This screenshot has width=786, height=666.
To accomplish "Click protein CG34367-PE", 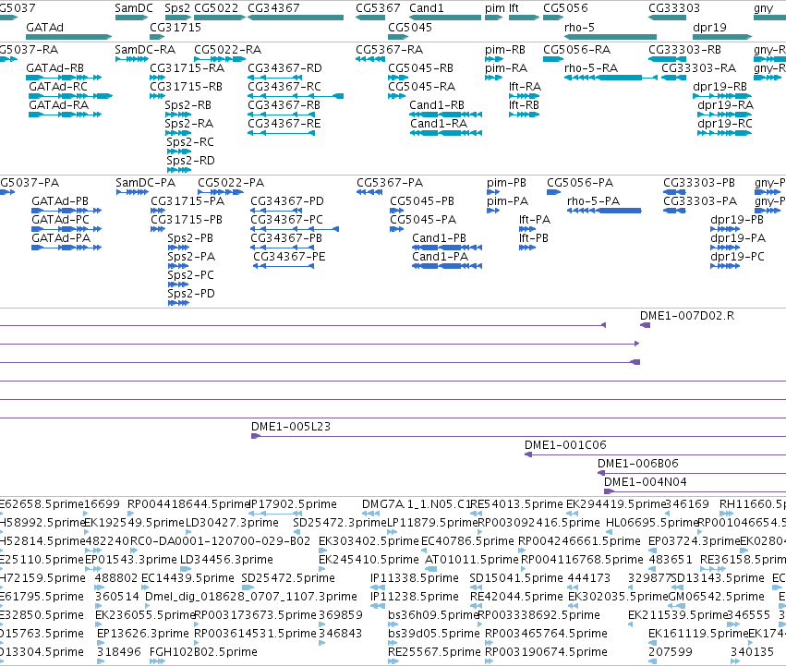I will click(284, 266).
